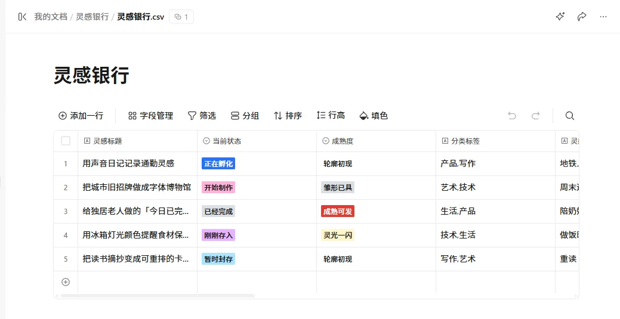Click the 分类标签 column header
The height and width of the screenshot is (319, 620).
pos(496,141)
